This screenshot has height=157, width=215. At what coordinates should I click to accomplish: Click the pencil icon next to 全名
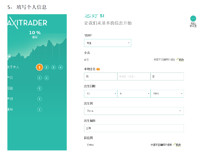(x=177, y=59)
